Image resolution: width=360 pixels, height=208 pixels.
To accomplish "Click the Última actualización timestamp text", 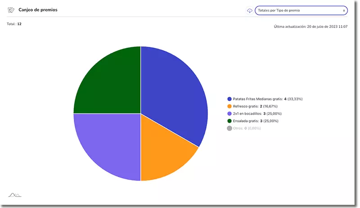I will coord(310,27).
